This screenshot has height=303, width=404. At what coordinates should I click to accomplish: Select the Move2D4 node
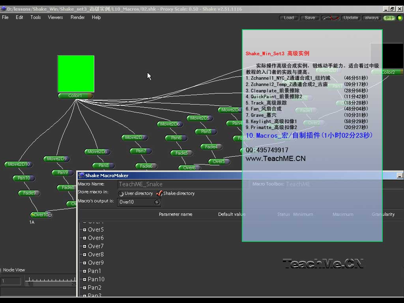pos(230,110)
